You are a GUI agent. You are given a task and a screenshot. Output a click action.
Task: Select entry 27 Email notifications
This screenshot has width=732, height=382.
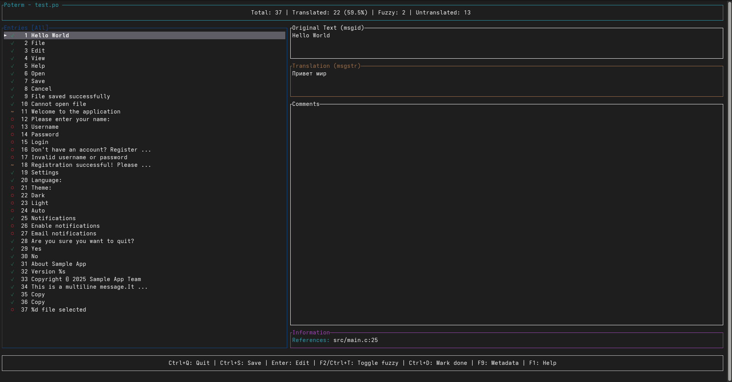coord(145,233)
